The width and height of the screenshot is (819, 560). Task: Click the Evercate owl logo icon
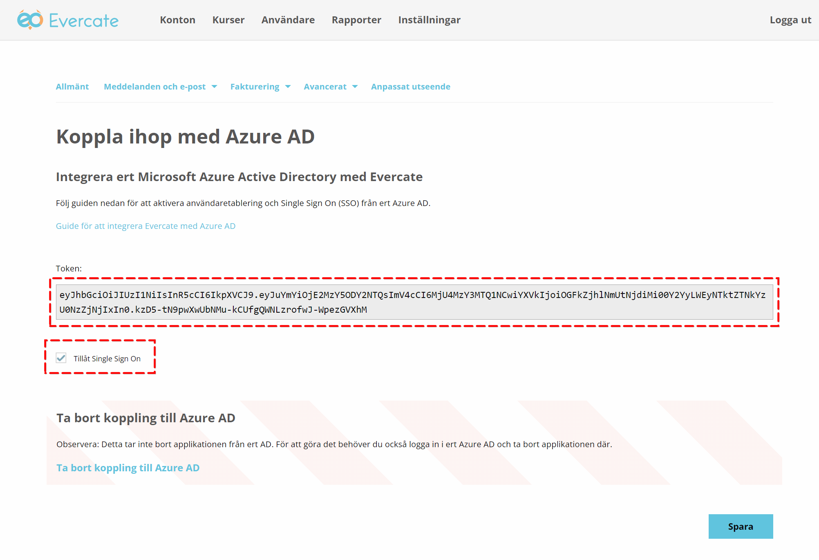pyautogui.click(x=29, y=20)
